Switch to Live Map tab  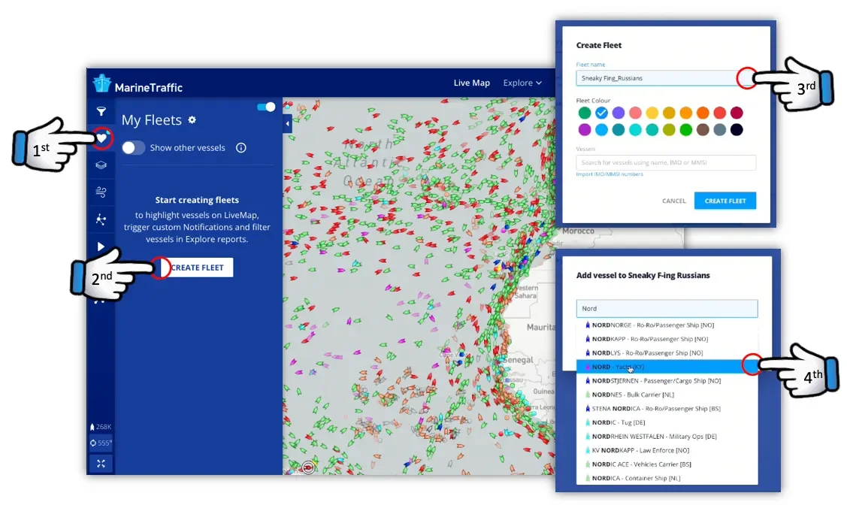pyautogui.click(x=471, y=83)
